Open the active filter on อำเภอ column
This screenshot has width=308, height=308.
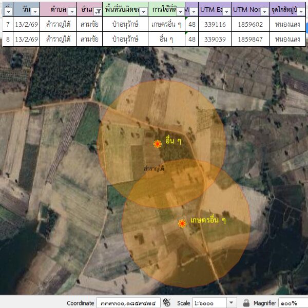pyautogui.click(x=98, y=11)
